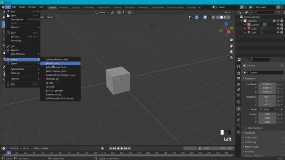Viewport: 285px width, 160px height.
Task: Click the Scale X value field
Action: click(x=267, y=114)
